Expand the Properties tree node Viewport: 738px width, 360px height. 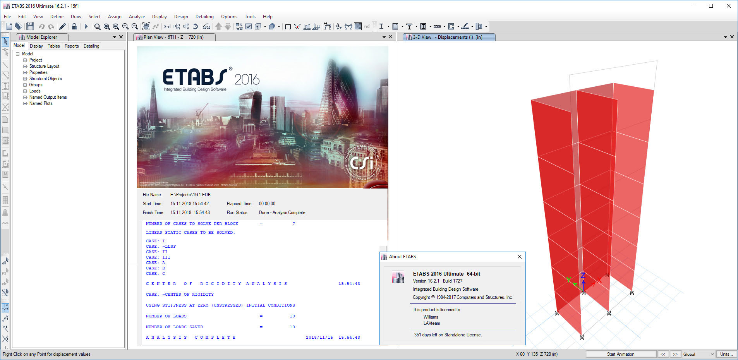point(25,72)
